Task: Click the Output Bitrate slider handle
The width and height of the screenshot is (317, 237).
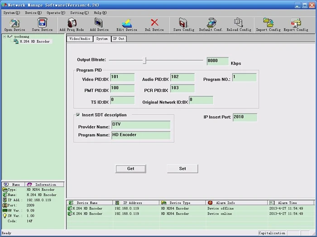Action: coord(144,60)
